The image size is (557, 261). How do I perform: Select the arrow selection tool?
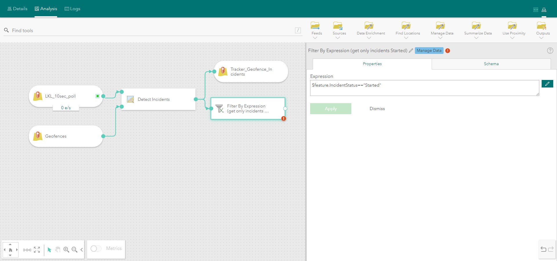(49, 250)
